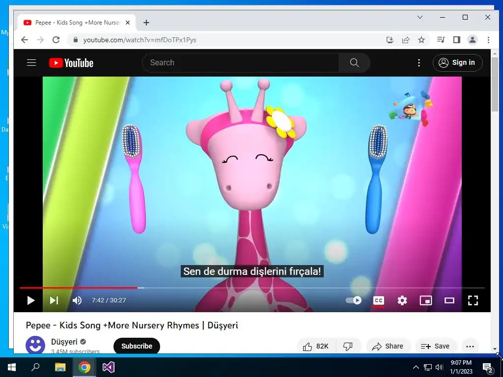The image size is (503, 377).
Task: Toggle the autoplay switch
Action: tap(354, 300)
